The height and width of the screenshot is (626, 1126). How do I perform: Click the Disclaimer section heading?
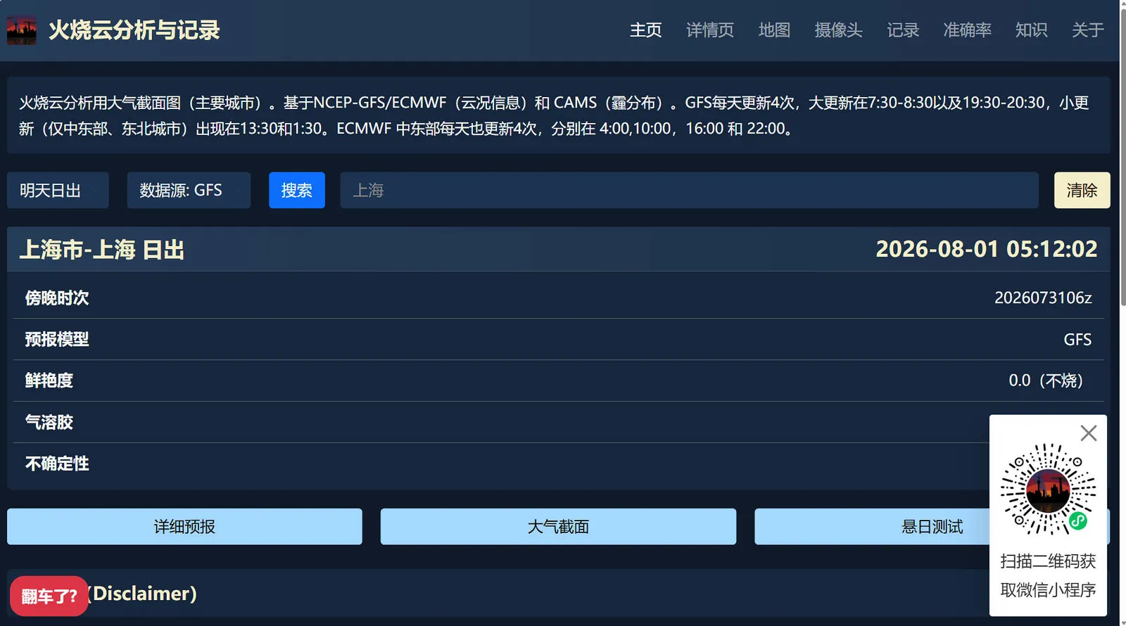pyautogui.click(x=143, y=593)
